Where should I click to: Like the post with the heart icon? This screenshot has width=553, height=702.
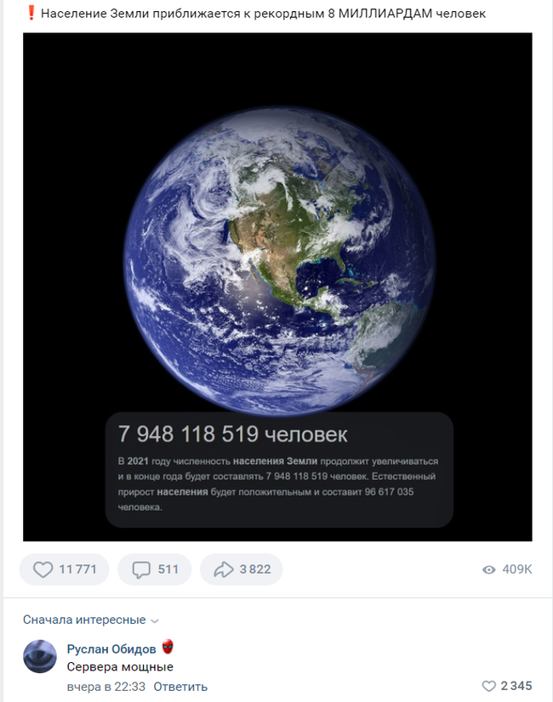[43, 569]
